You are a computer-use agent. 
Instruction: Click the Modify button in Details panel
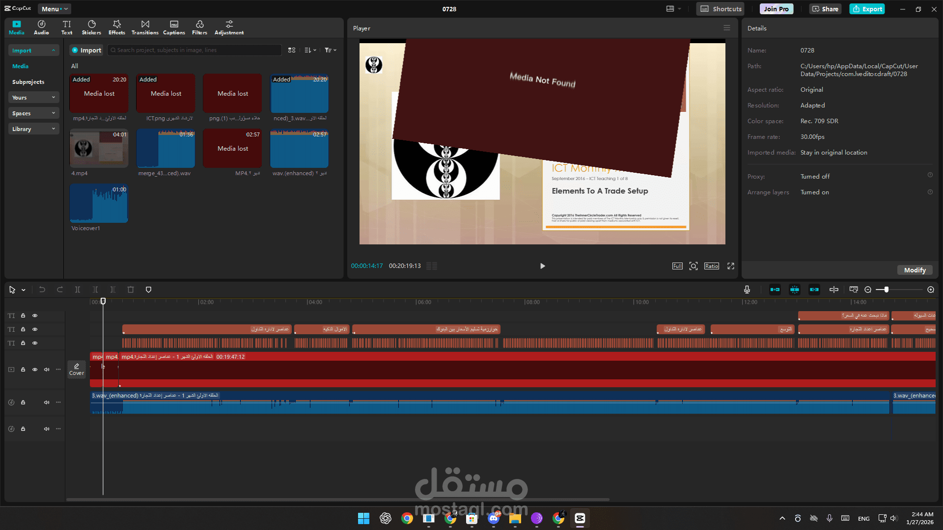(915, 270)
